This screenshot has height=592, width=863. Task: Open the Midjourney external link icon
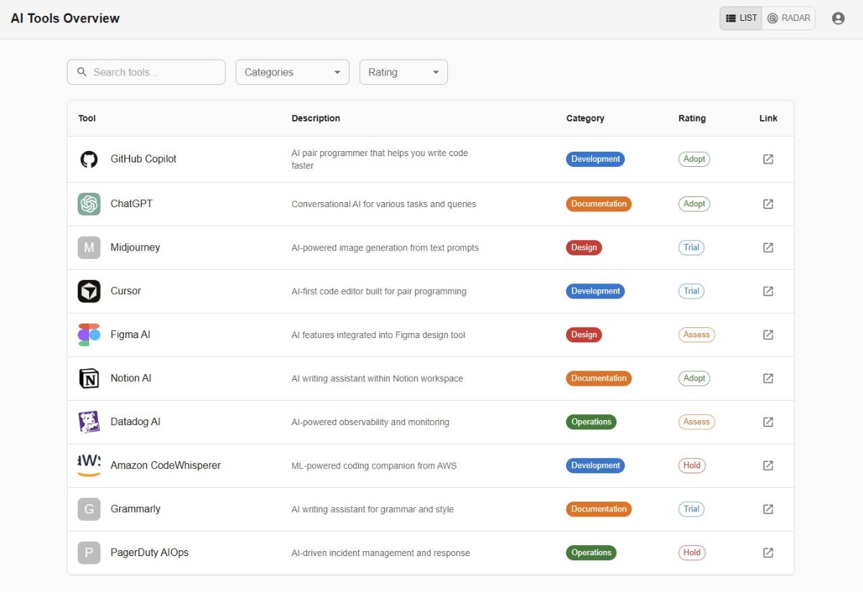coord(768,247)
